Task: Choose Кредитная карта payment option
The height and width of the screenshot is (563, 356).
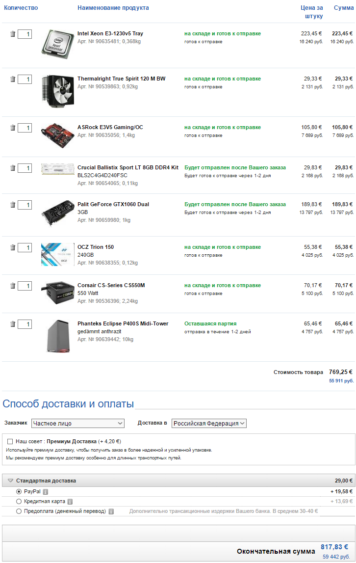Action: (x=19, y=501)
